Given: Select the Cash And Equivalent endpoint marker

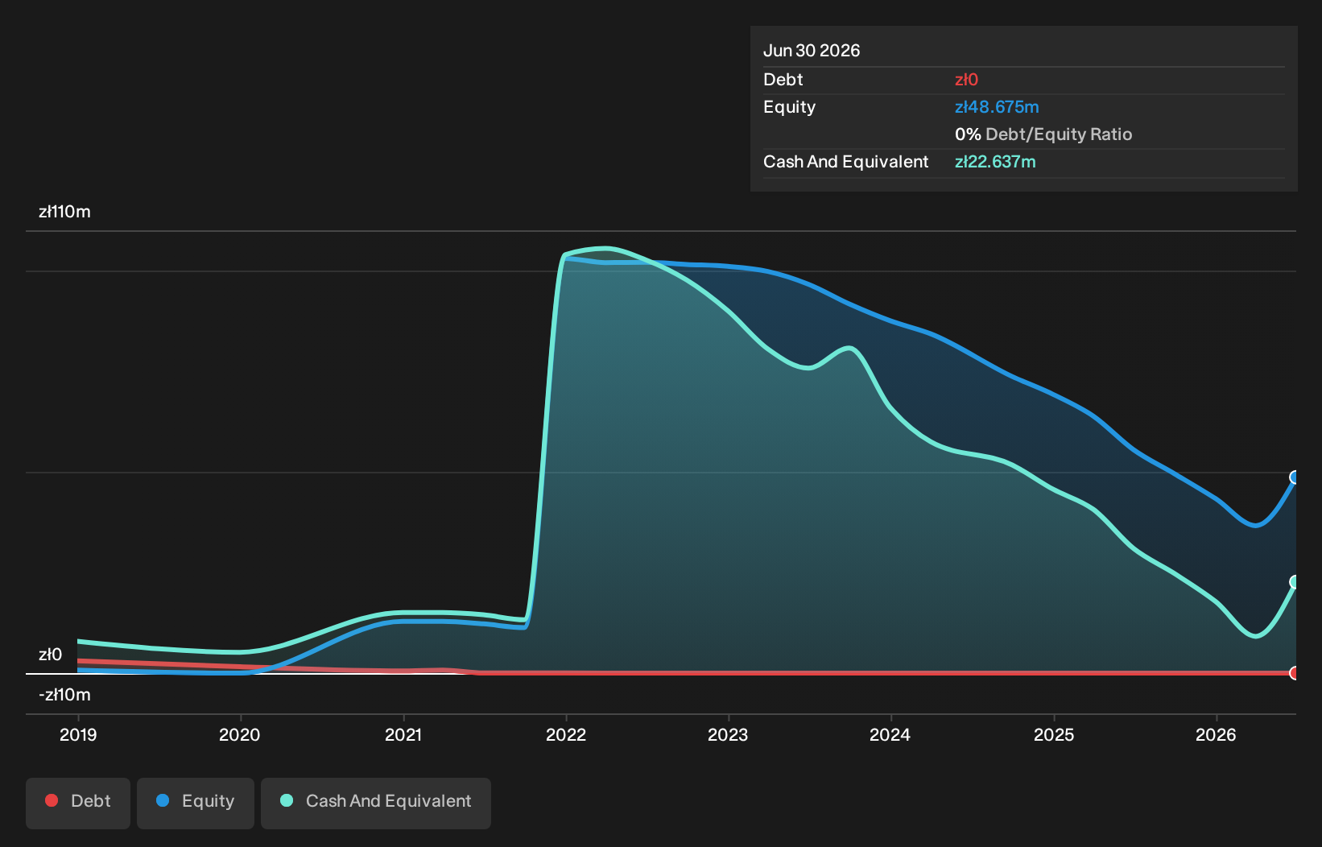Looking at the screenshot, I should 1295,581.
